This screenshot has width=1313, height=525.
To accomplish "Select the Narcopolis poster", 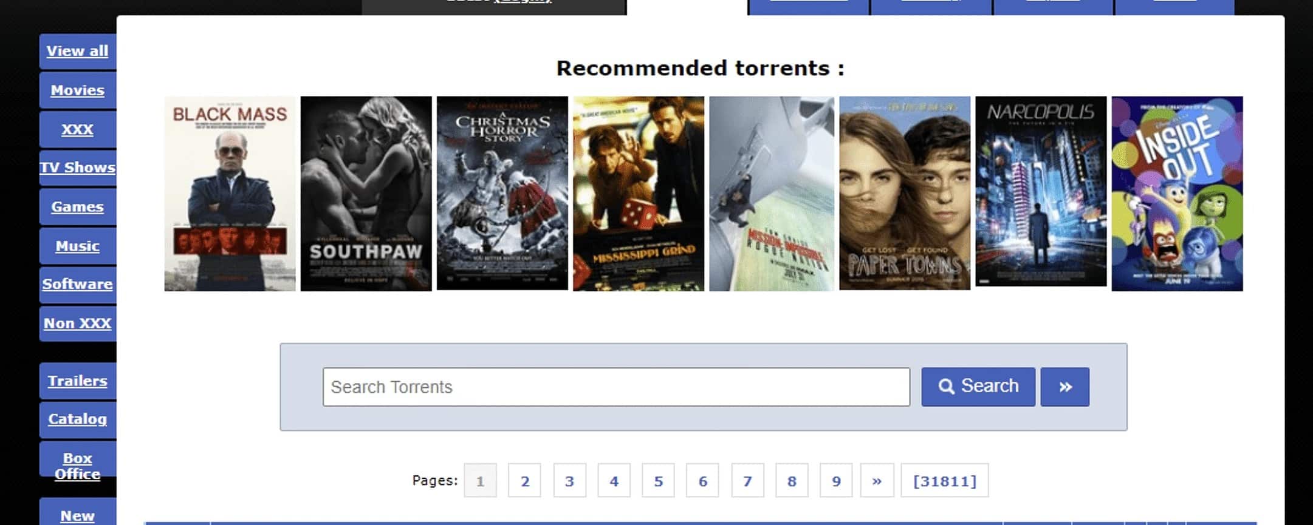I will (x=1041, y=191).
